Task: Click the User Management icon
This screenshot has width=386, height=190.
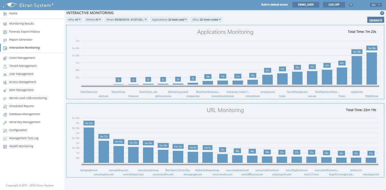Action: (5, 74)
